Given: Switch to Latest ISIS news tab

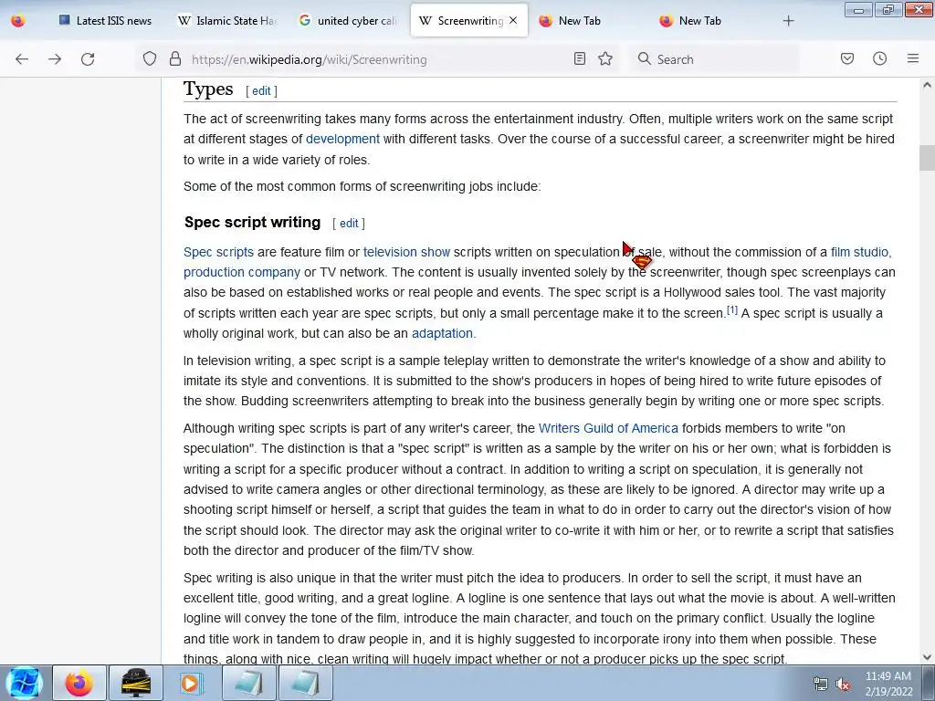Looking at the screenshot, I should click(106, 21).
